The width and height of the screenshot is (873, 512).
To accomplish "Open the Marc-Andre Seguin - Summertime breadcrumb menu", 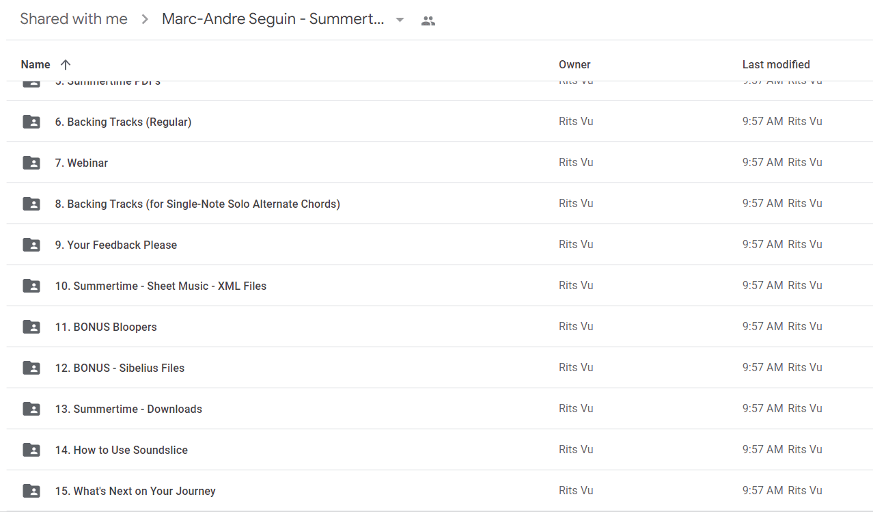I will tap(273, 19).
